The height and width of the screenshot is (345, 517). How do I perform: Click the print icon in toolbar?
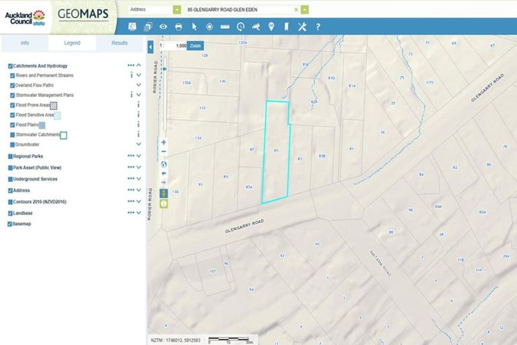[178, 26]
